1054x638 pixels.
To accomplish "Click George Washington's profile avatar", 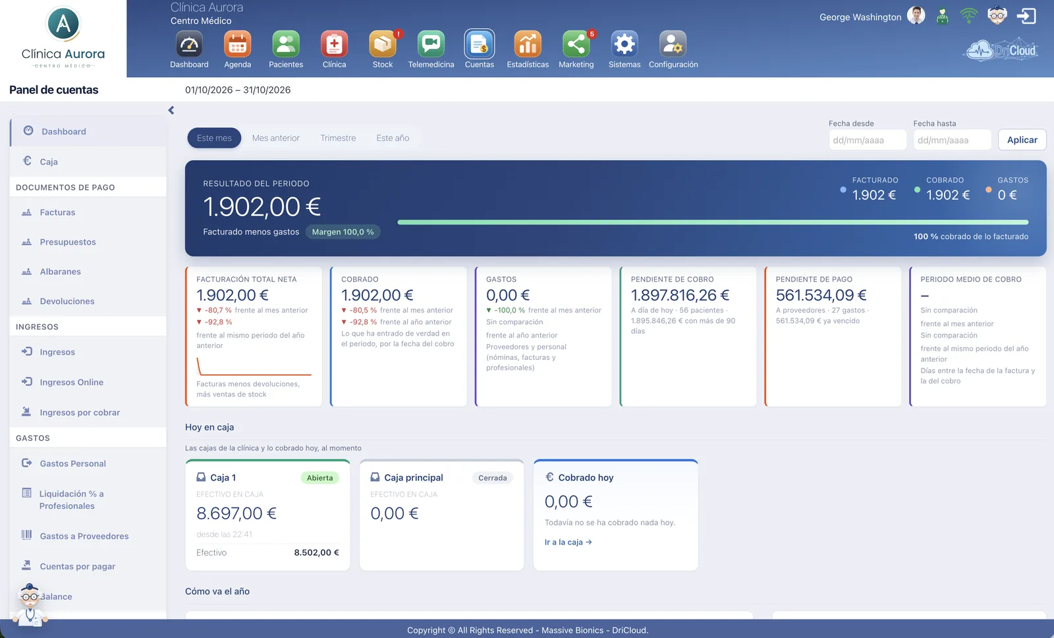I will (x=916, y=15).
